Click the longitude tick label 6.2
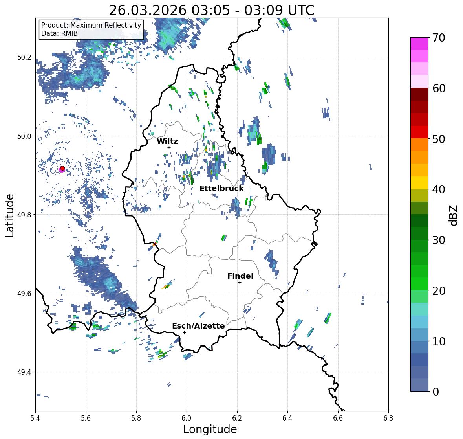Screen dimensions: 463x439 point(237,418)
